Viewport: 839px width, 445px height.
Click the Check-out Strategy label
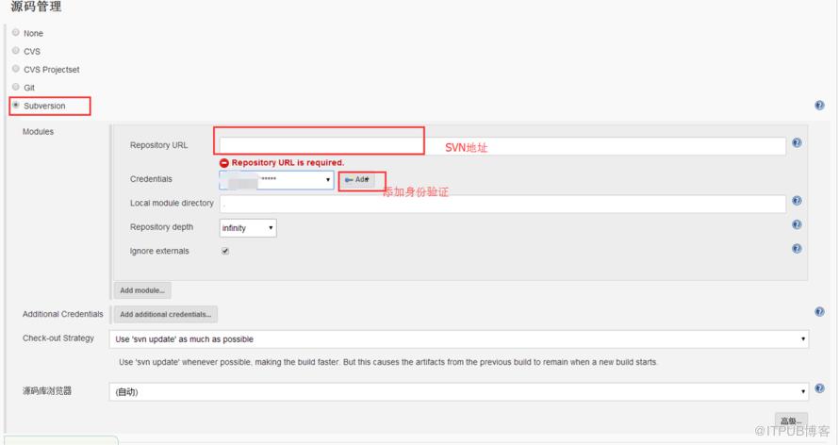click(58, 338)
